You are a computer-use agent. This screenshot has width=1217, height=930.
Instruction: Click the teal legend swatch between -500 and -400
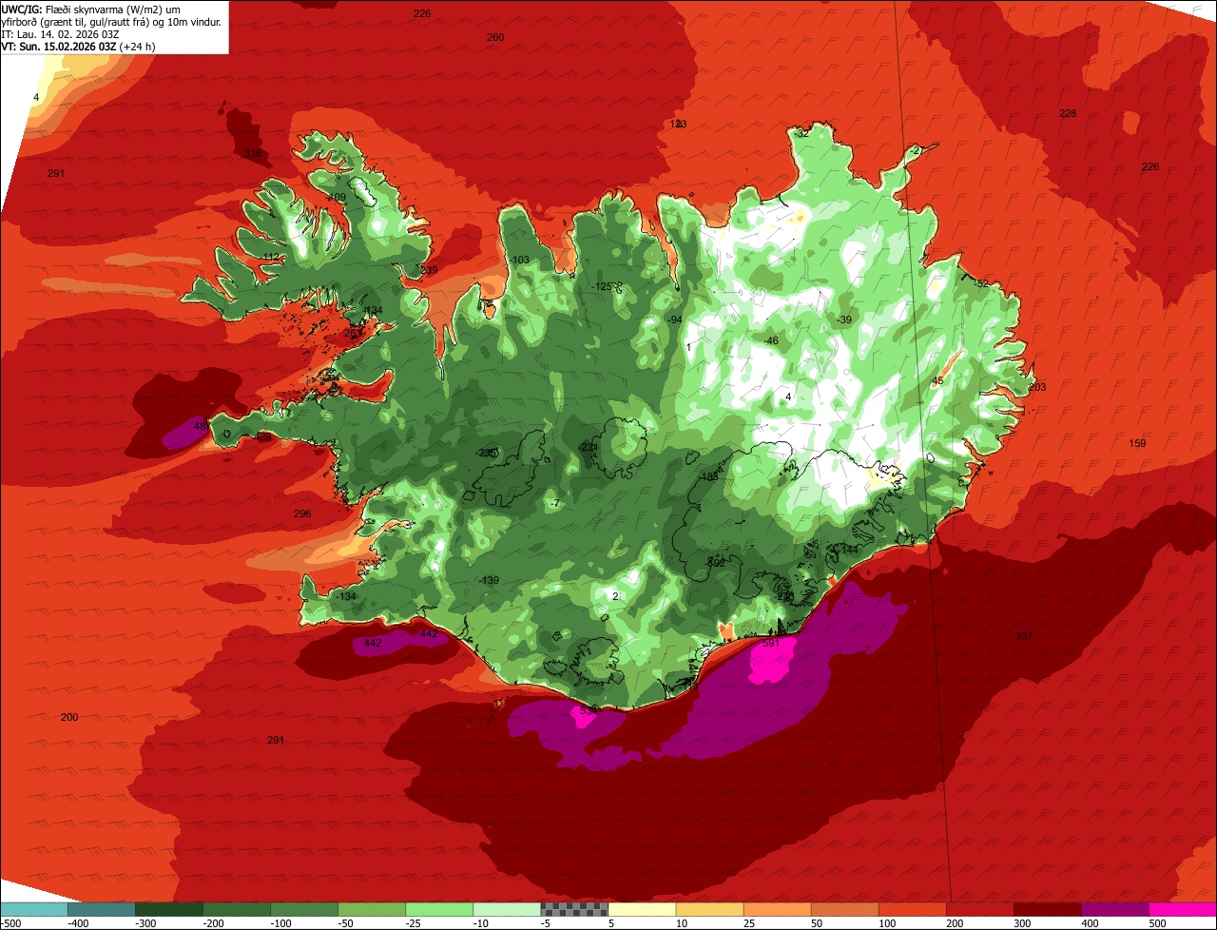coord(34,909)
